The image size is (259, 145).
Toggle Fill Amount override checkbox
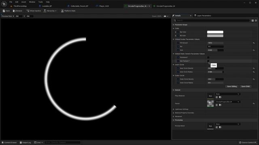click(178, 43)
